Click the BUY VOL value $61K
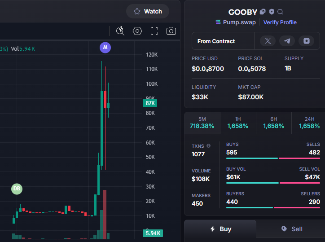 click(233, 177)
